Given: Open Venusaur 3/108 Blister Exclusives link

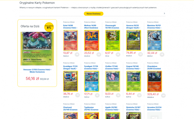Looking at the screenshot, I should coord(37,71).
